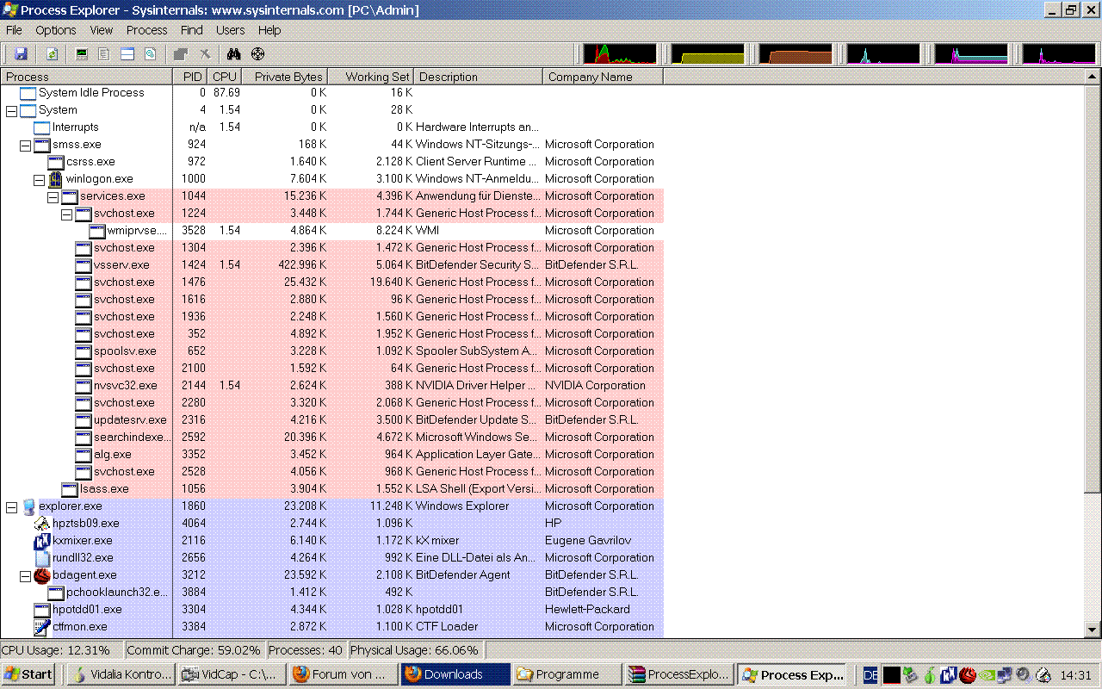Switch to Vidalia Kontroll taskbar window
This screenshot has height=689, width=1102.
(x=121, y=674)
